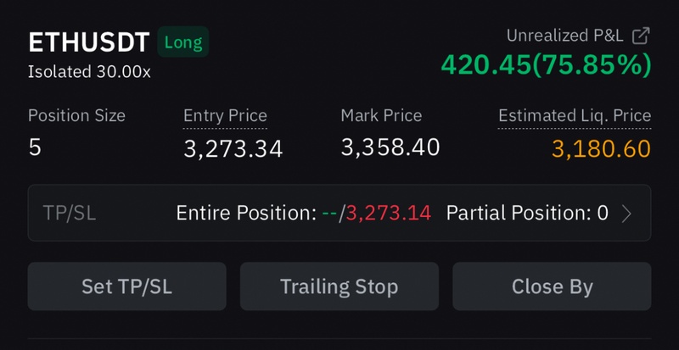Viewport: 679px width, 350px height.
Task: Tap the Entry Price label
Action: pos(225,116)
